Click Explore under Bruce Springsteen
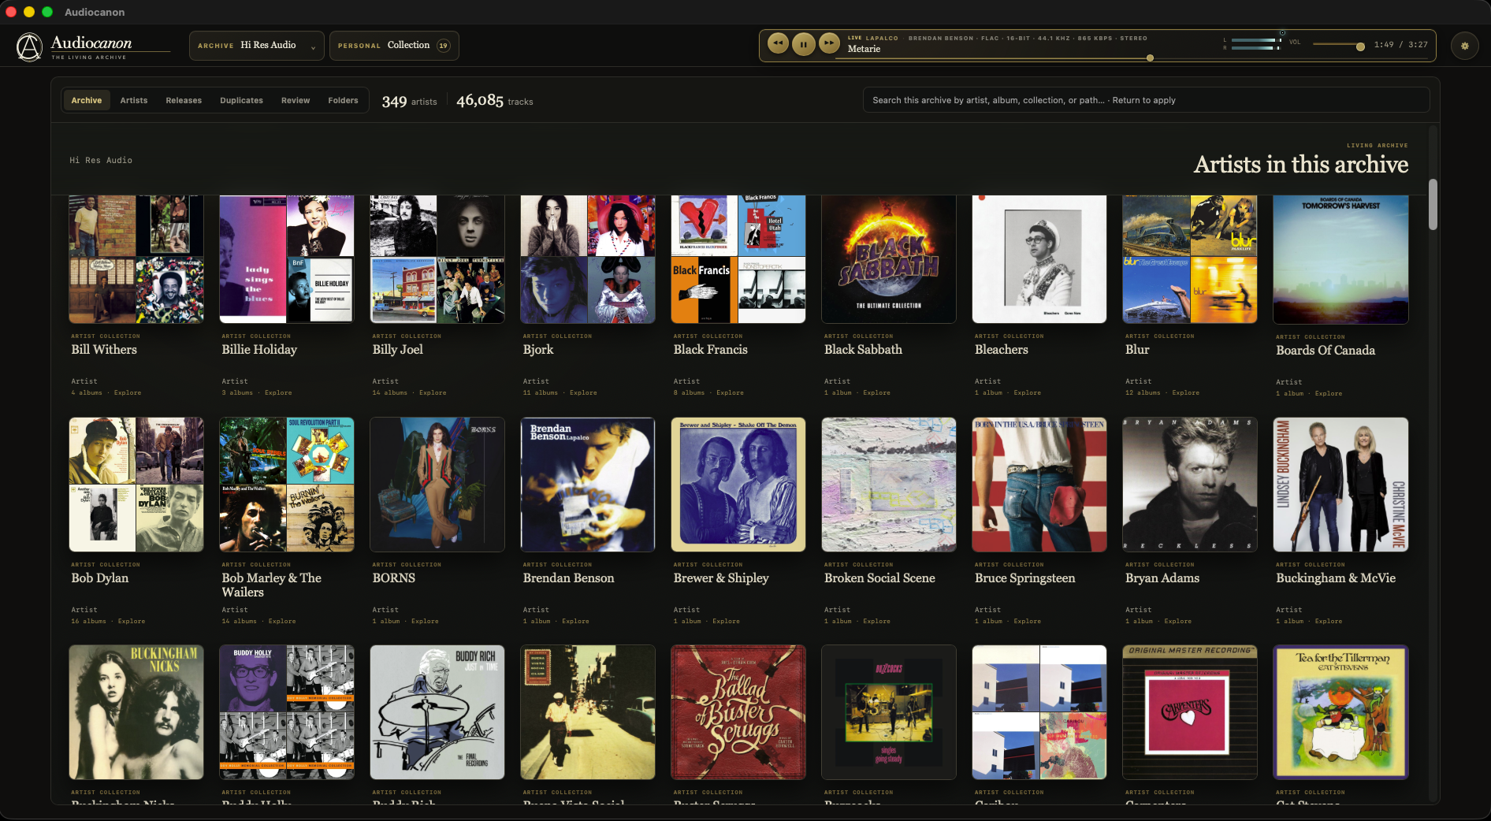 coord(1027,621)
